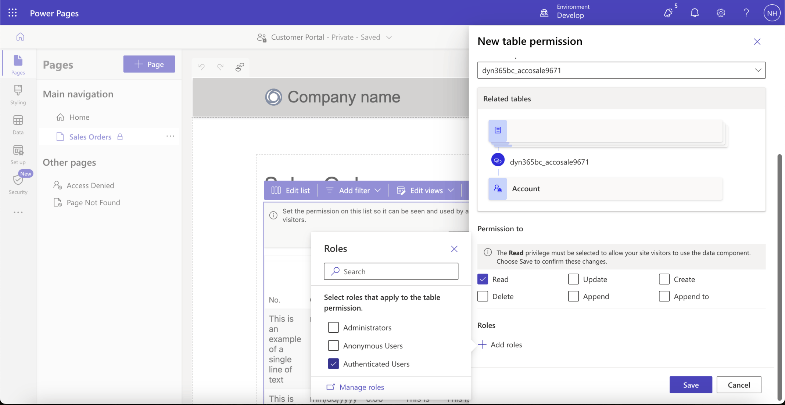The image size is (785, 405).
Task: Open the Manage roles link
Action: pyautogui.click(x=361, y=387)
